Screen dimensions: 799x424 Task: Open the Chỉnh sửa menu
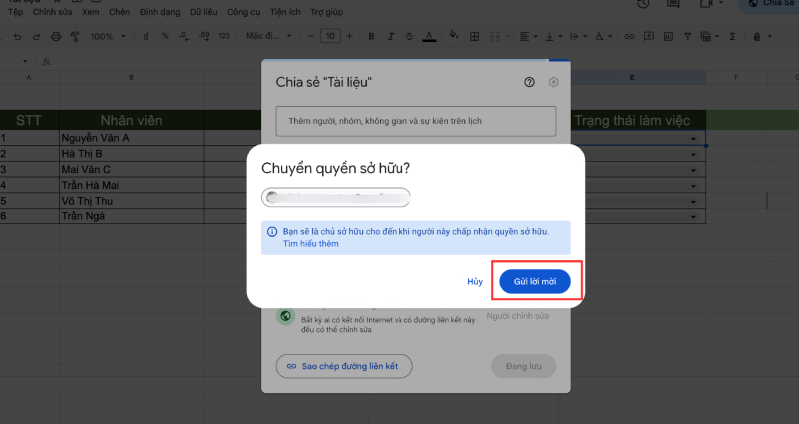point(53,12)
